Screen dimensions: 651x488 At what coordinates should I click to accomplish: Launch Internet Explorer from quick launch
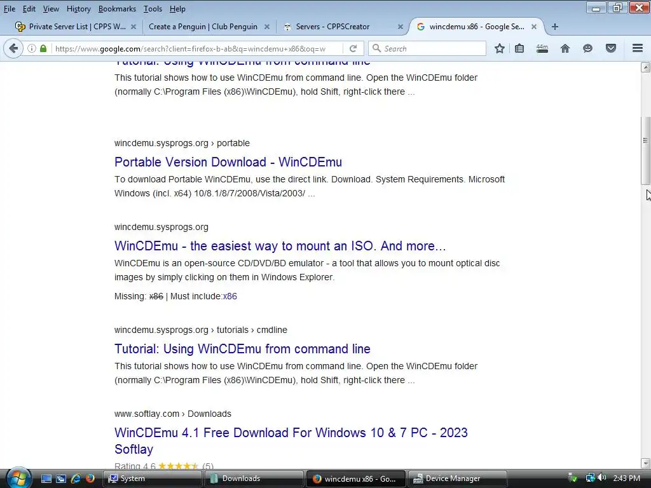(x=76, y=478)
